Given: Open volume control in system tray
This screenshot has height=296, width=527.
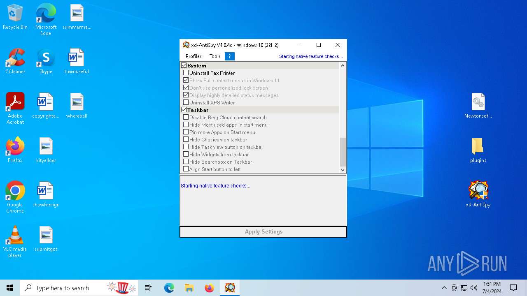Looking at the screenshot, I should coord(474,288).
